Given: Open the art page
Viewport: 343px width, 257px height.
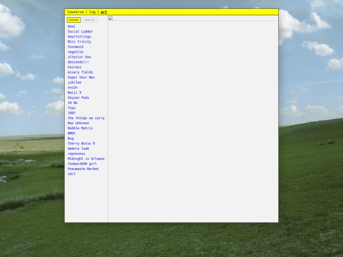Looking at the screenshot, I should coord(104,12).
